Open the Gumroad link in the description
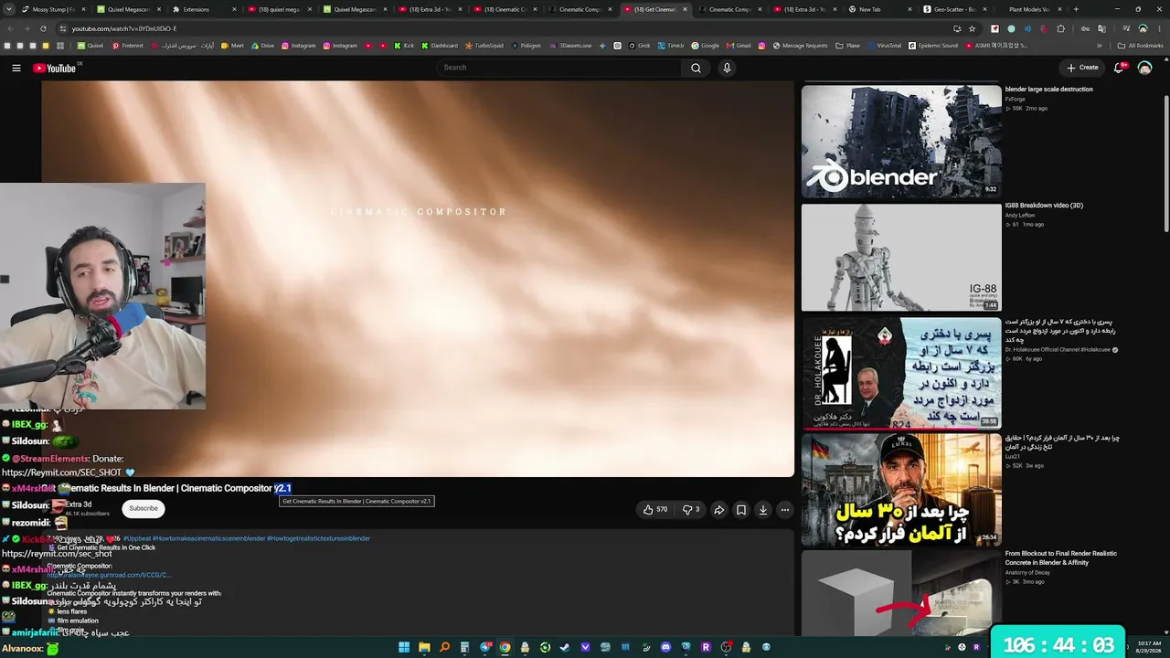 [x=109, y=575]
